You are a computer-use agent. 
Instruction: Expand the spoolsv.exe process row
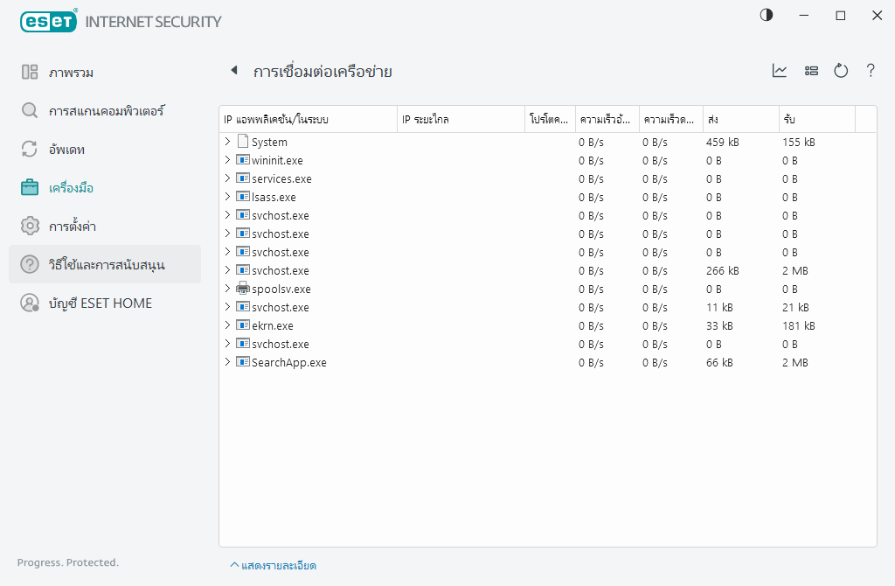point(227,289)
